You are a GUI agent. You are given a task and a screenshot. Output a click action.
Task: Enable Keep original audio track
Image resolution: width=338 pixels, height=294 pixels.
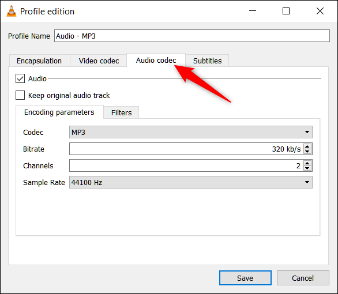[x=20, y=95]
